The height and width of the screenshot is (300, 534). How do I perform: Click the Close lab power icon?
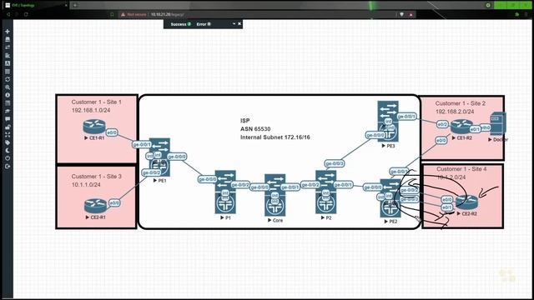pyautogui.click(x=8, y=158)
